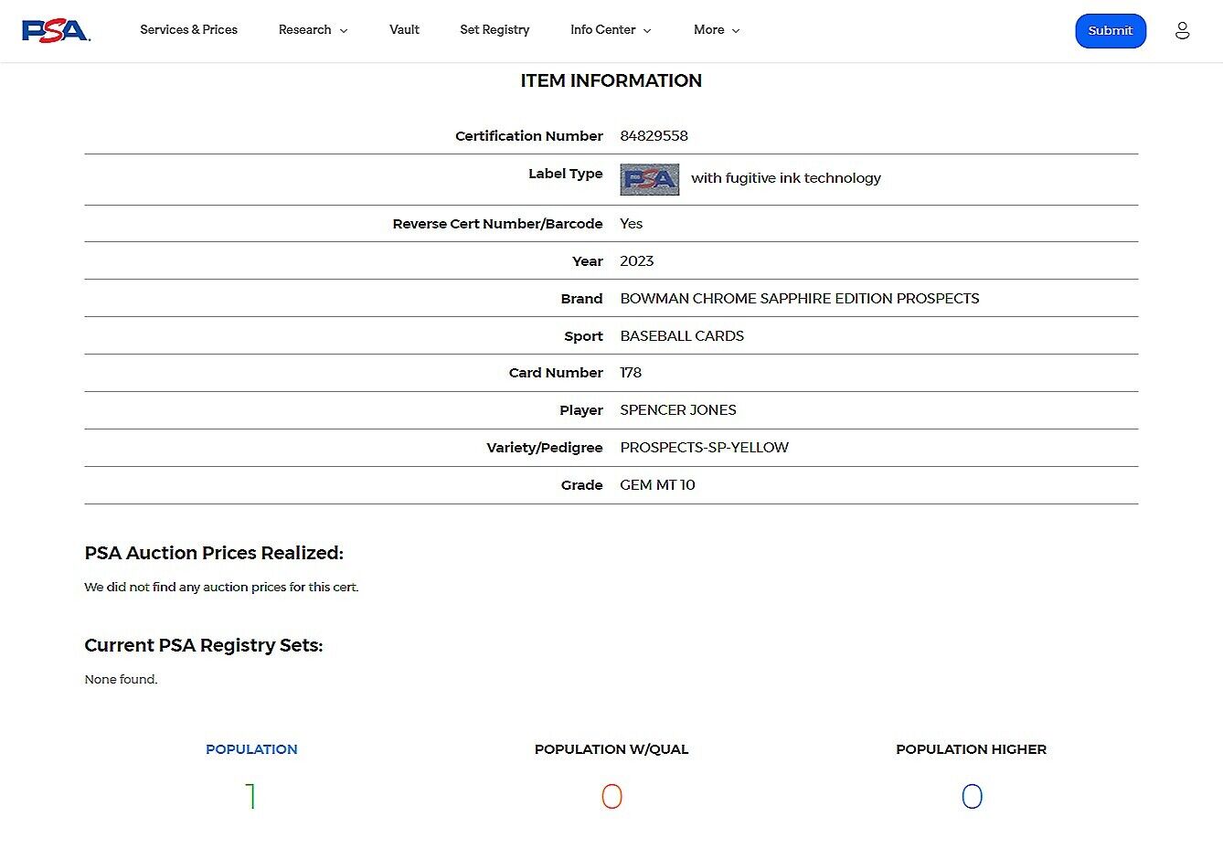This screenshot has height=848, width=1223.
Task: Click the POPULATION link heading
Action: [x=251, y=749]
